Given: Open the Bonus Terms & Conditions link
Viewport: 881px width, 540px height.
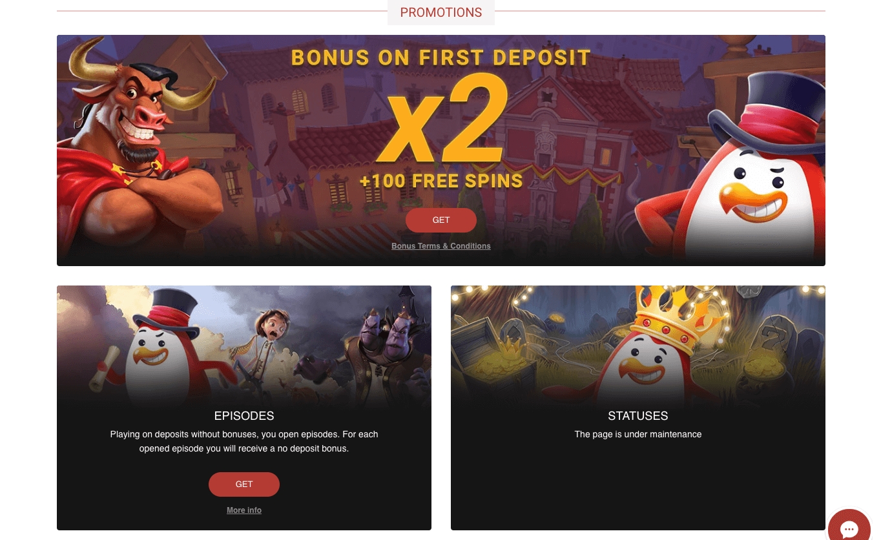Looking at the screenshot, I should 441,246.
